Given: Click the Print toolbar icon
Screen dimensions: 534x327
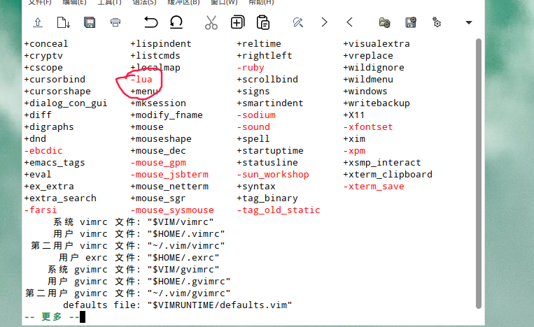Looking at the screenshot, I should coord(115,22).
